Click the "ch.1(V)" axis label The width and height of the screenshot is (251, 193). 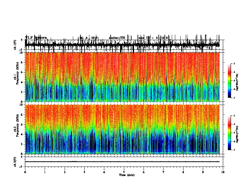(15, 45)
